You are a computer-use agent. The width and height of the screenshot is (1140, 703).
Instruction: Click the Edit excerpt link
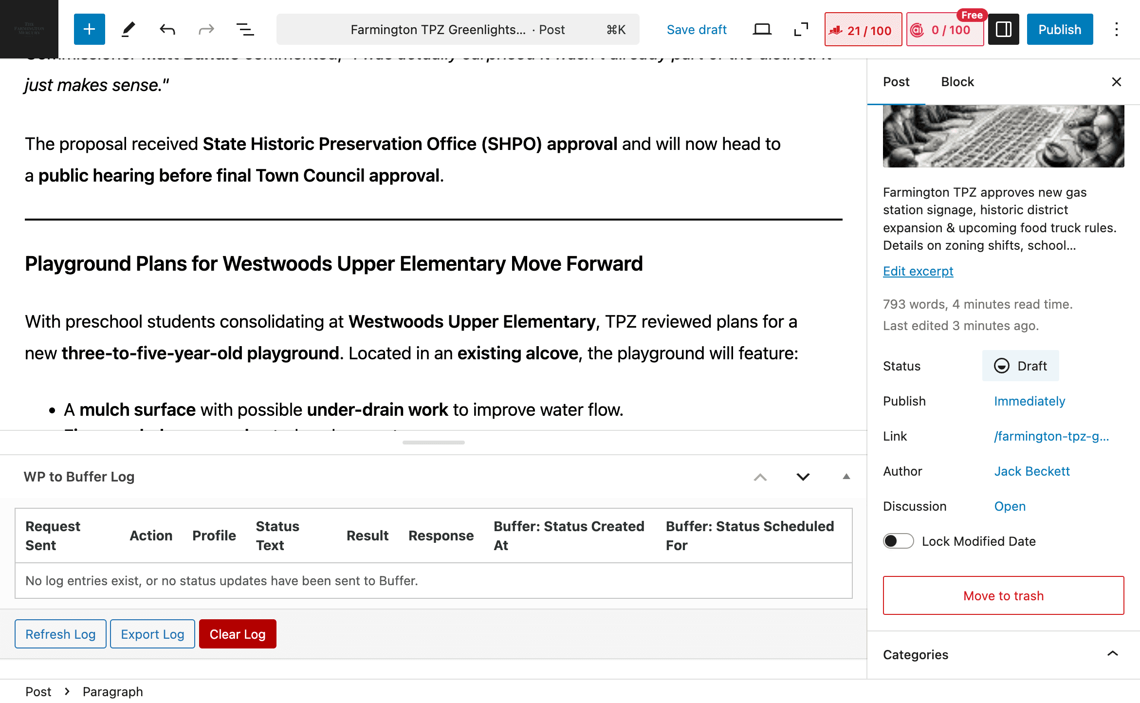click(x=918, y=271)
